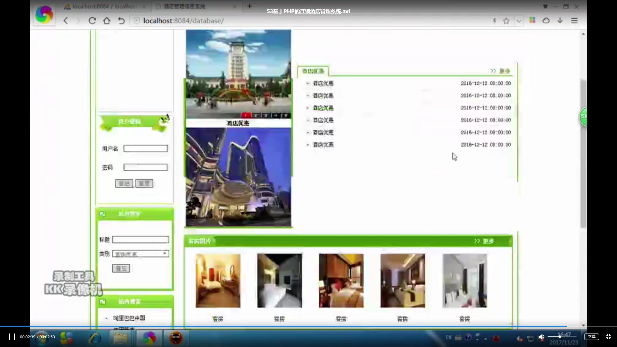The image size is (617, 347).
Task: Click the green floating side badge
Action: 583,116
